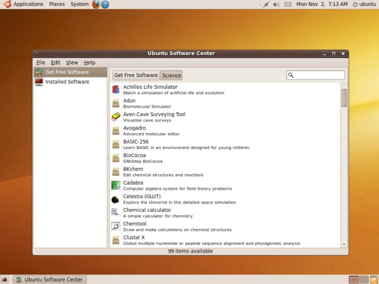Select Adun Biomolecular Simulator entry
379x284 pixels.
[x=226, y=104]
